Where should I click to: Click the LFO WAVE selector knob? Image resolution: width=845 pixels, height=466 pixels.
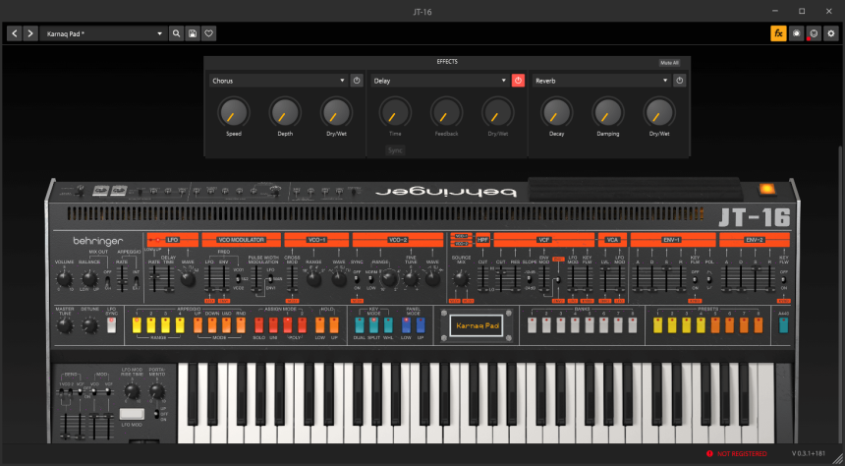(x=188, y=279)
